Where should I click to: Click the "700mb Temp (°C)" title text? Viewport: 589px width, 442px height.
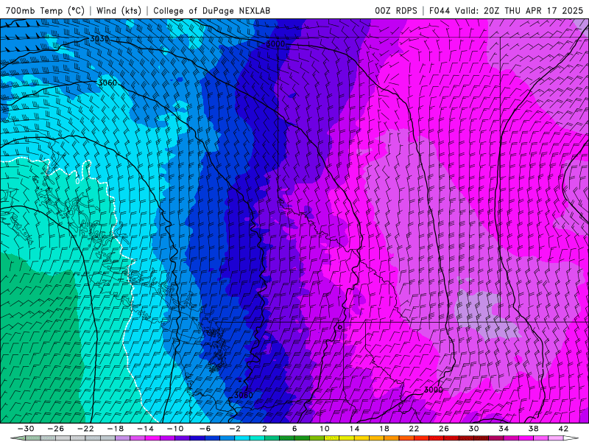(x=45, y=10)
